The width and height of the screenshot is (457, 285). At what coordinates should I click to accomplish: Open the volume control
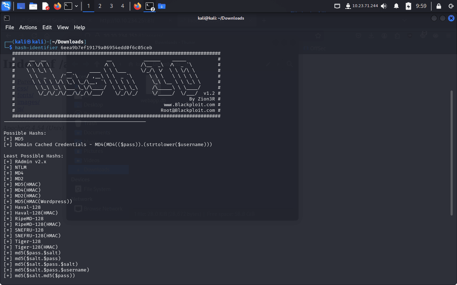click(384, 6)
